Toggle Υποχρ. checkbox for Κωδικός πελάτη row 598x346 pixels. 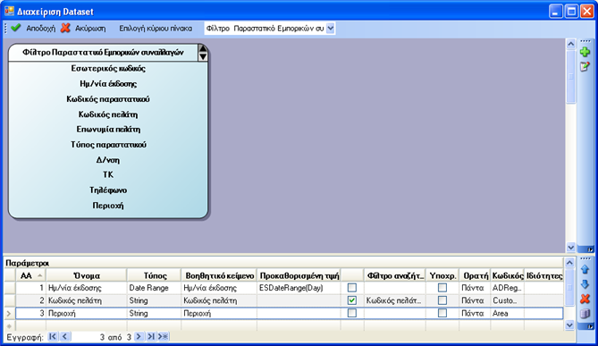pyautogui.click(x=442, y=300)
